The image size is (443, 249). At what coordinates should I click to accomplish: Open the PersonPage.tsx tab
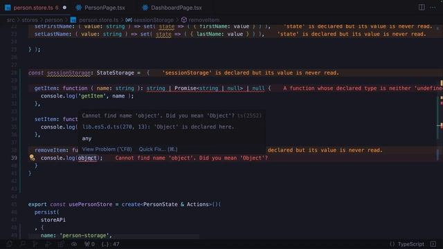[105, 8]
